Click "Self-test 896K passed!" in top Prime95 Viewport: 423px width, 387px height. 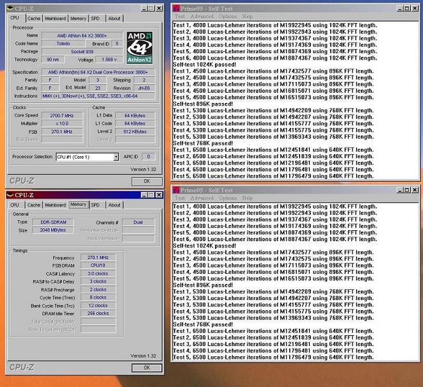tap(203, 104)
